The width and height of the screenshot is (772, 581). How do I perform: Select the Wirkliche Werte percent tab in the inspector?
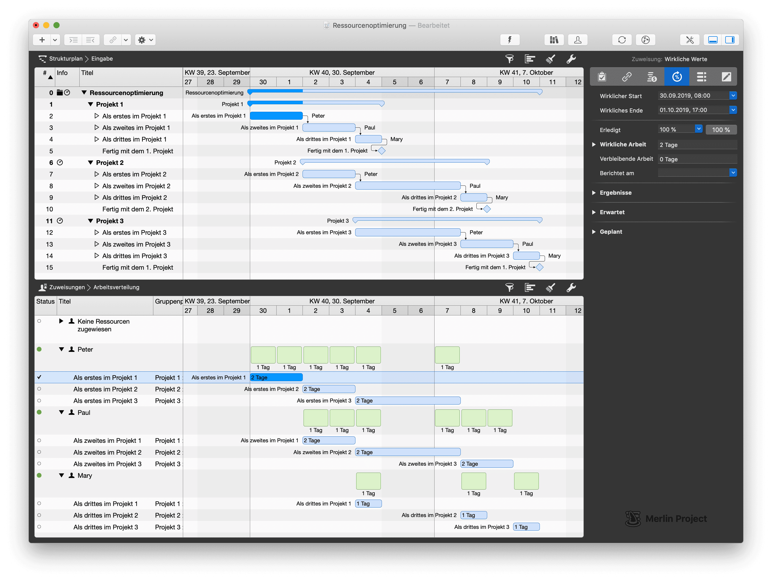coord(676,77)
